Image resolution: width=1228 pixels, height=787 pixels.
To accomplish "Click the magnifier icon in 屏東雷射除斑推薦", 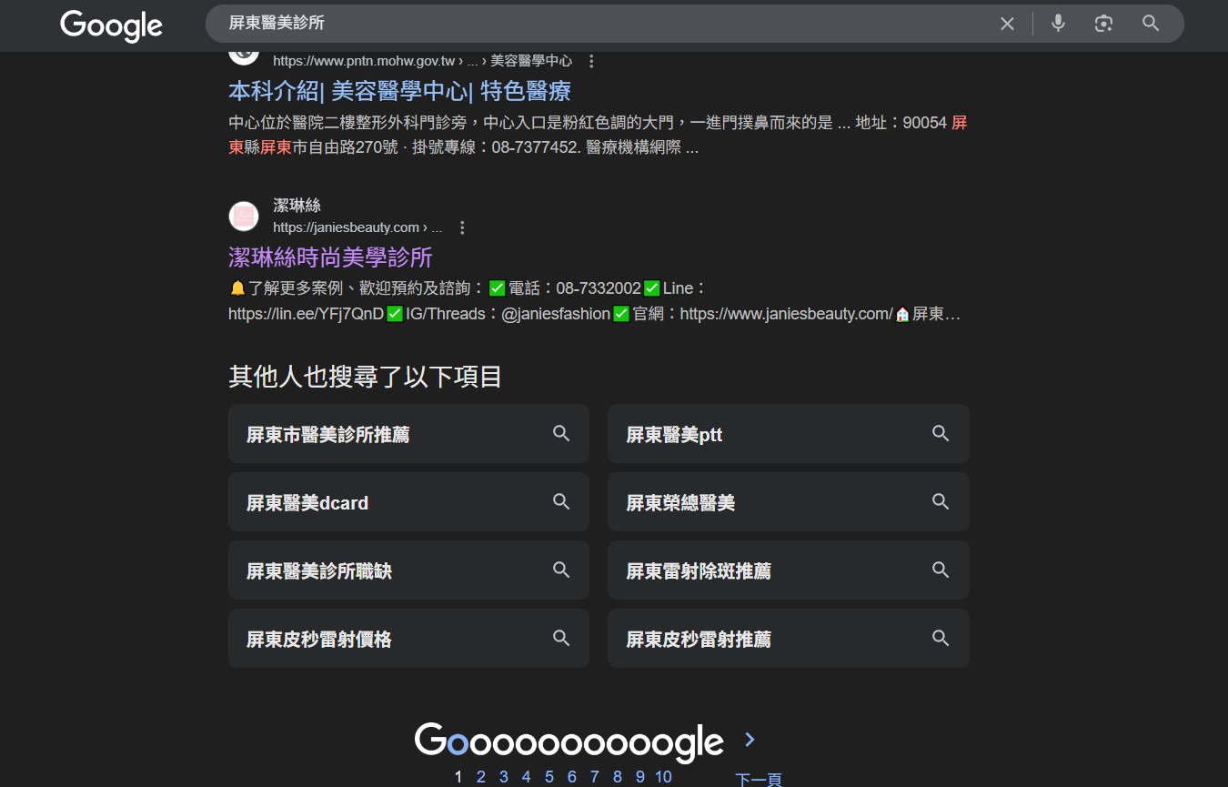I will [941, 570].
